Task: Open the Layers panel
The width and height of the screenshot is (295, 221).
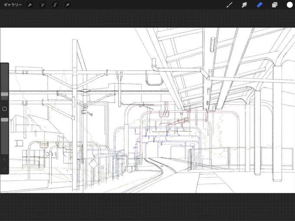Action: coord(275,5)
